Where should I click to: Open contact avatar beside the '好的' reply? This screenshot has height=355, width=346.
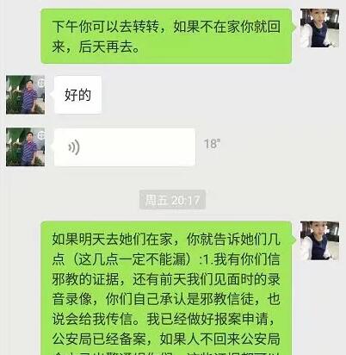[x=26, y=95]
